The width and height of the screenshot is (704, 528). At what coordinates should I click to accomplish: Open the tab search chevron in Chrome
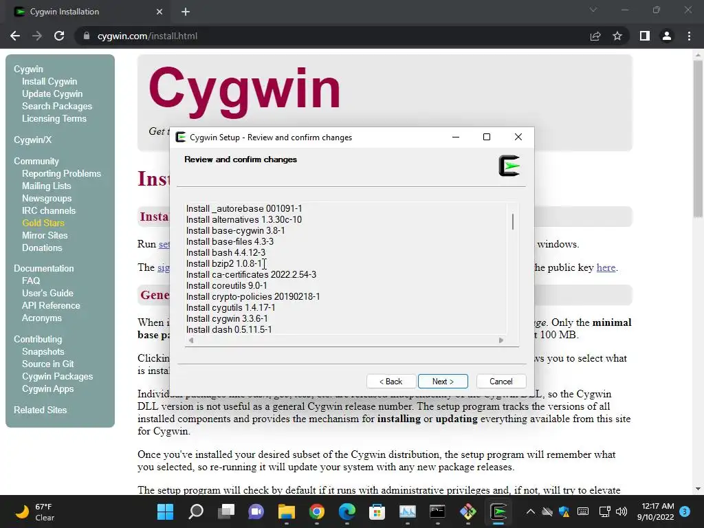(593, 10)
